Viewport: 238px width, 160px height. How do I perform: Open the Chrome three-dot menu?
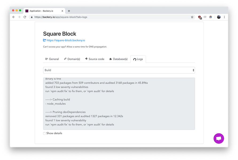[224, 17]
